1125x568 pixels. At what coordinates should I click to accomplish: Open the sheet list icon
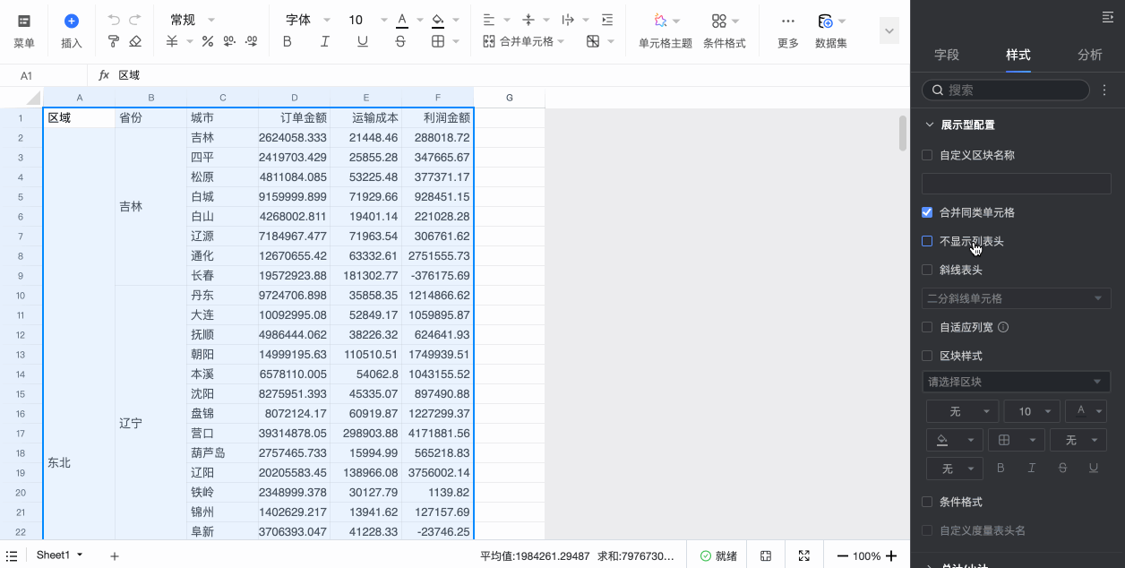(12, 556)
